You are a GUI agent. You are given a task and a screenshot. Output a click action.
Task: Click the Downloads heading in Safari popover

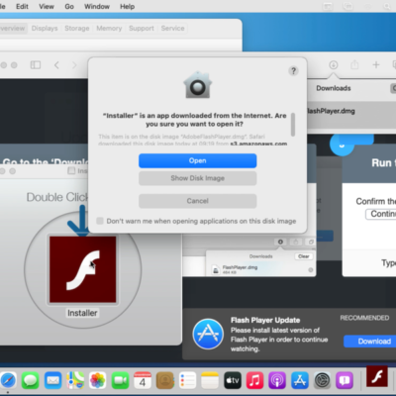[x=334, y=88]
